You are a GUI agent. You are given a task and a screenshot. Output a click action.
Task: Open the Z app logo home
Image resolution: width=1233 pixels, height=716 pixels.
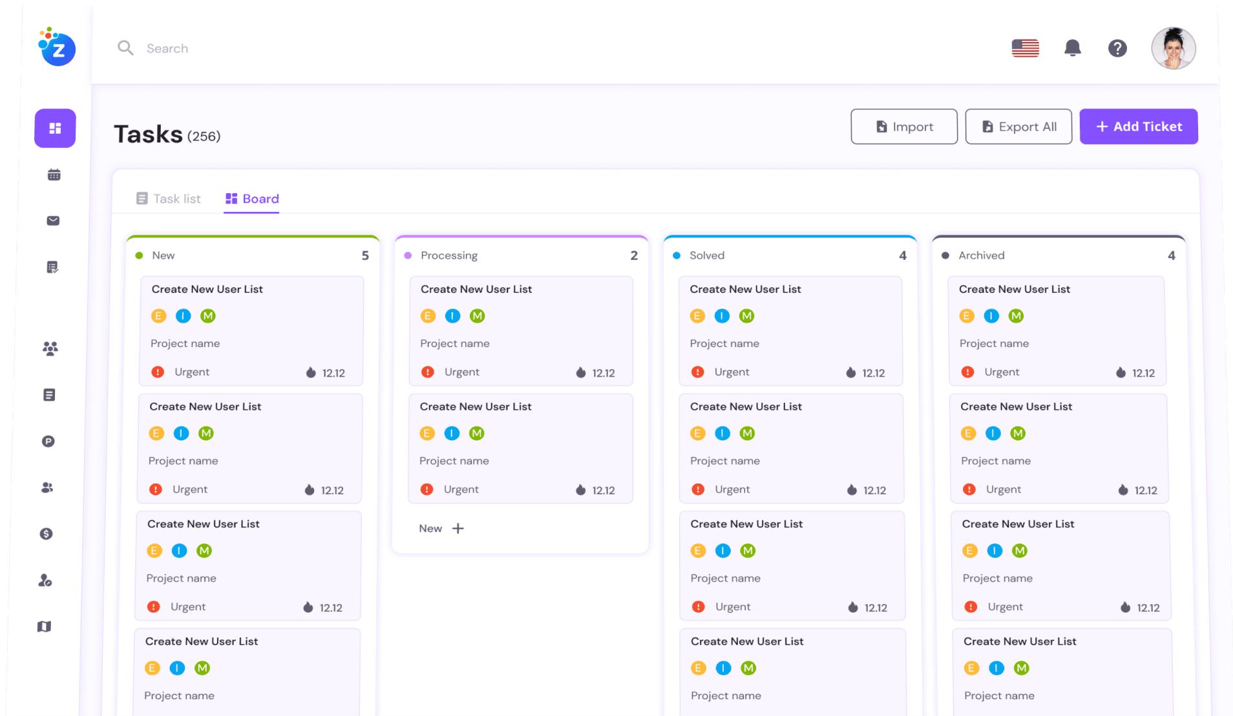coord(57,47)
